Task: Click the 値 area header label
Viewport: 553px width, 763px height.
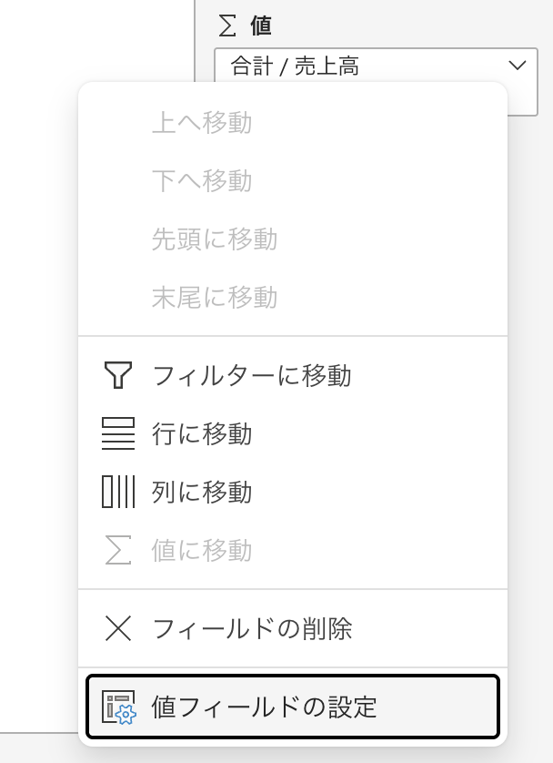Action: click(x=261, y=25)
